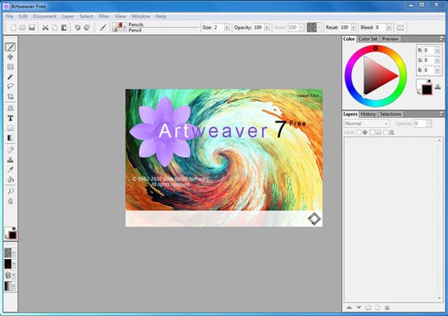Move layer down using the down arrow

coord(358,308)
